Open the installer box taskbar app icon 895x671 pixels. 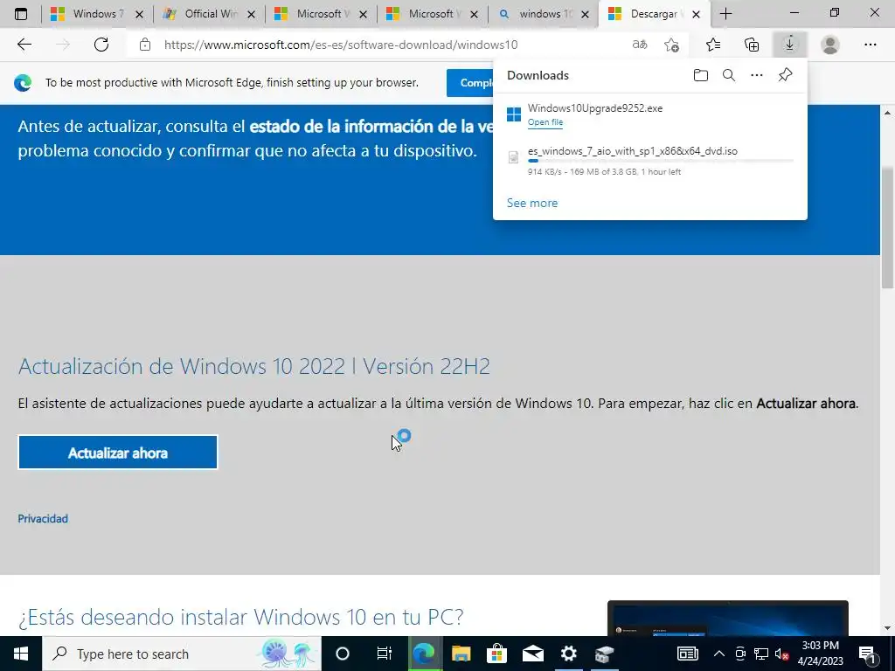pos(604,654)
